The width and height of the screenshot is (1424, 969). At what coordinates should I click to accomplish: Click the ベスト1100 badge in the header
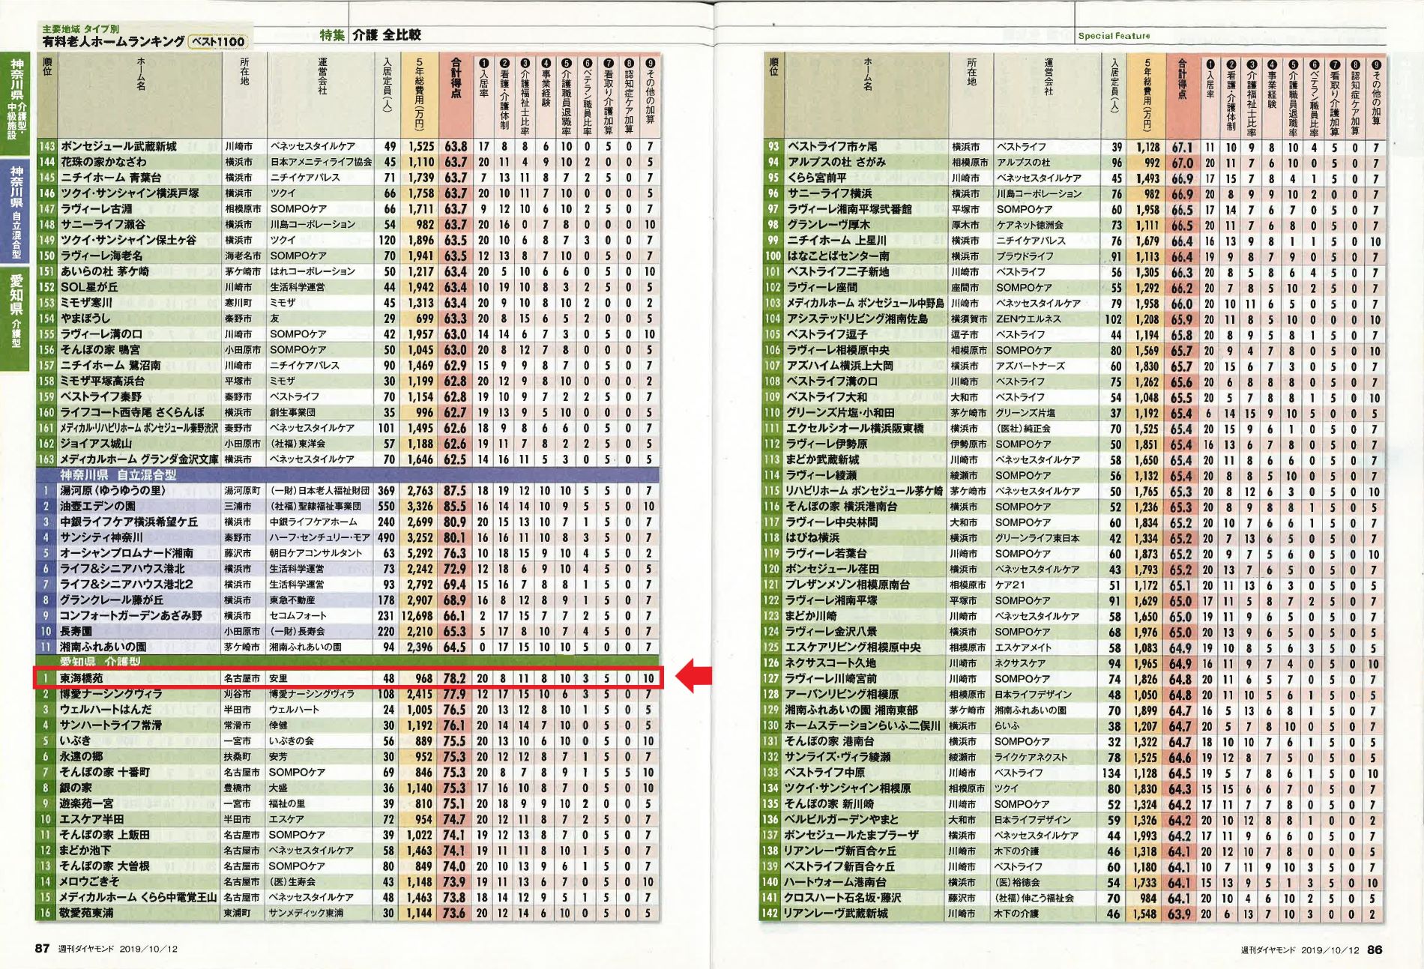pyautogui.click(x=217, y=41)
